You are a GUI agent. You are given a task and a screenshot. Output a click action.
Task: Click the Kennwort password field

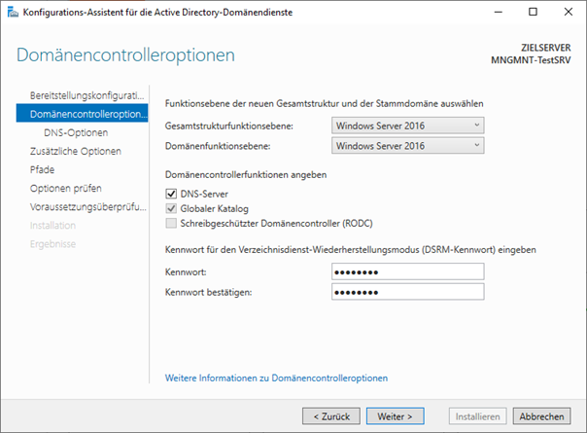tap(407, 271)
